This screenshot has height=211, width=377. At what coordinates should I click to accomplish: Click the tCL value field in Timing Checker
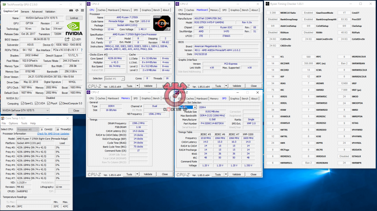pyautogui.click(x=272, y=57)
